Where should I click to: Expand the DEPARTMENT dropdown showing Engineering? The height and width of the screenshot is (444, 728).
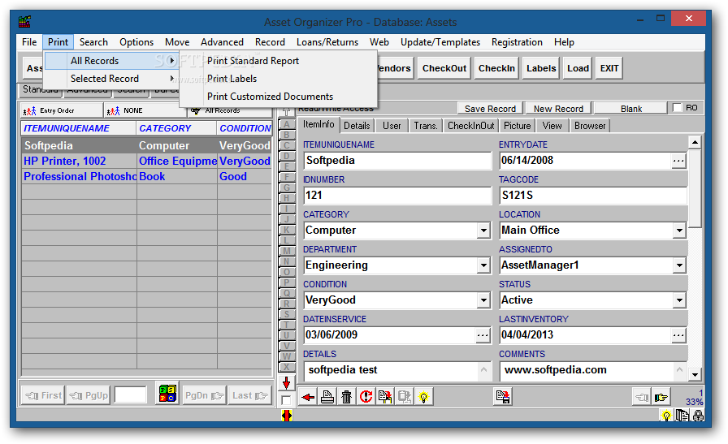[x=483, y=265]
